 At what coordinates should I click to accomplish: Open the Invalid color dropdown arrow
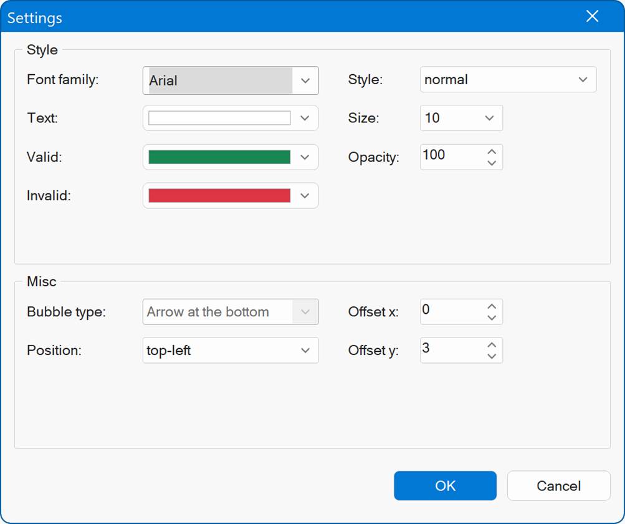305,195
